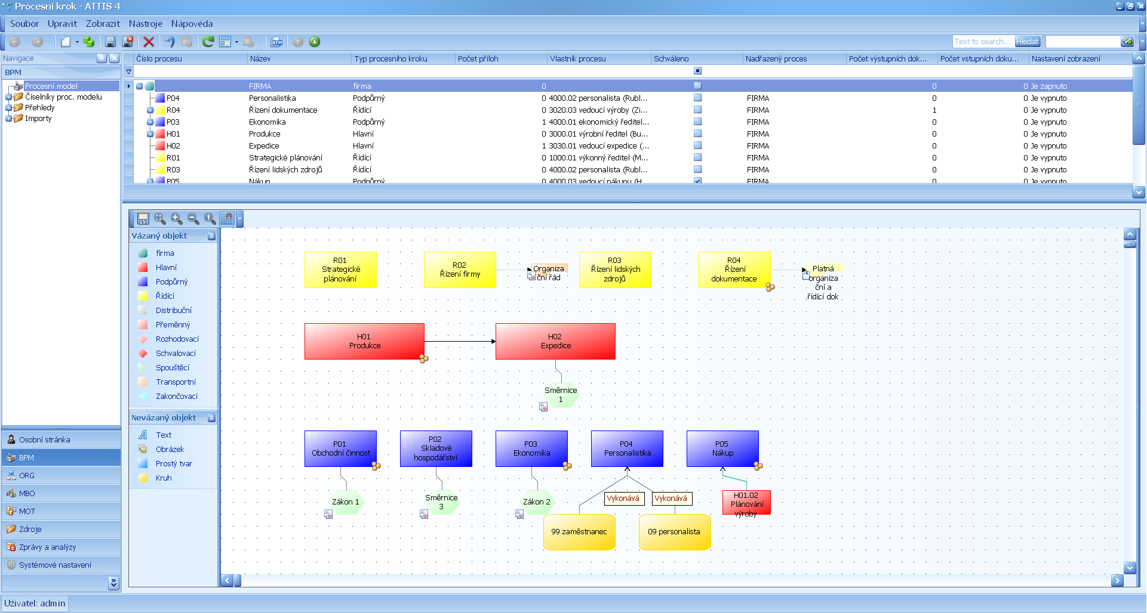This screenshot has width=1147, height=613.
Task: Click the layout view icon in main toolbar
Action: tap(225, 42)
